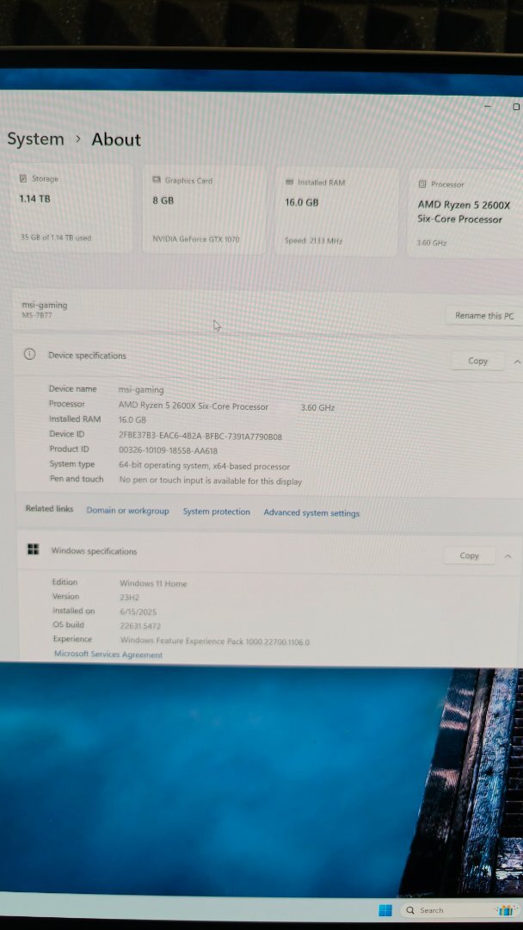Select the Windows Feature Experience Pack text
Viewport: 523px width, 930px height.
[214, 642]
